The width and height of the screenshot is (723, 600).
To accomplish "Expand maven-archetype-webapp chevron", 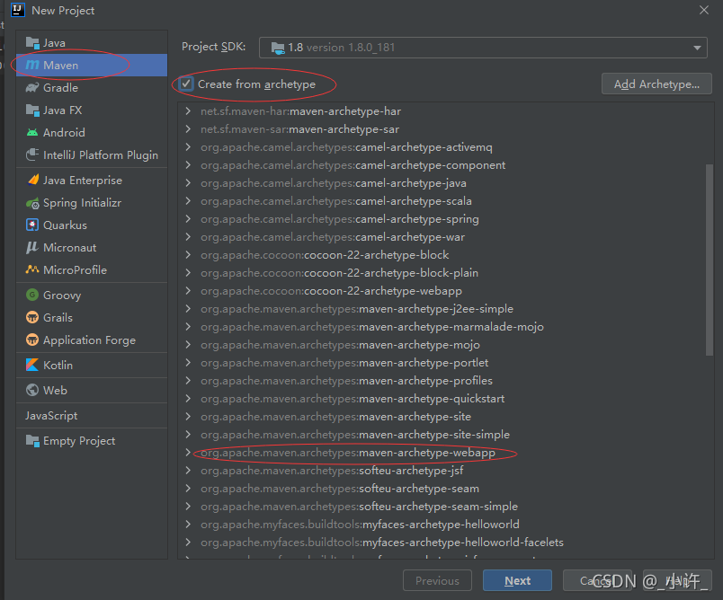I will (188, 452).
